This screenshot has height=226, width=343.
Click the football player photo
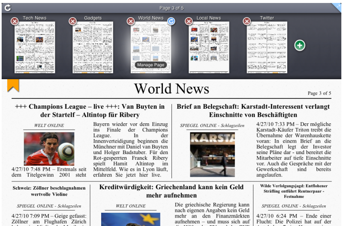pos(49,149)
